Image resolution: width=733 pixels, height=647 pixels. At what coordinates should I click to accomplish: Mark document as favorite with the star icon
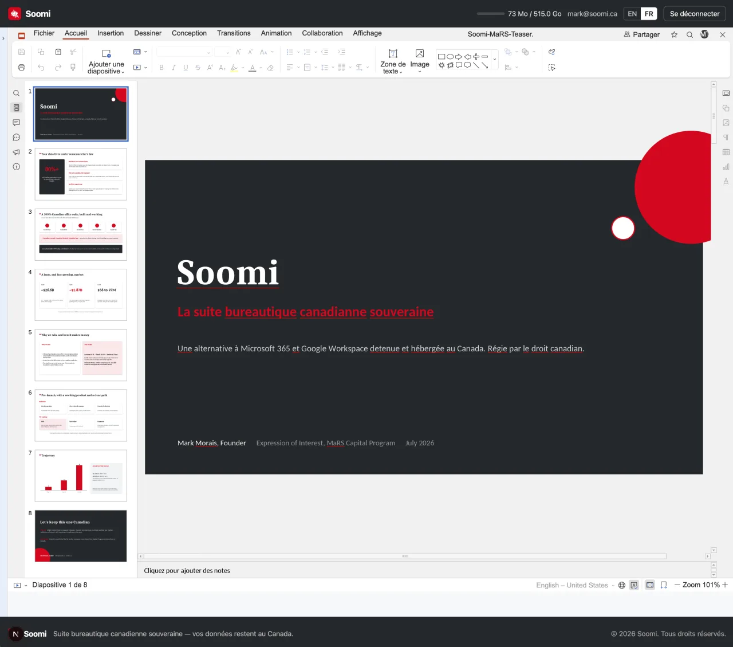click(x=675, y=34)
